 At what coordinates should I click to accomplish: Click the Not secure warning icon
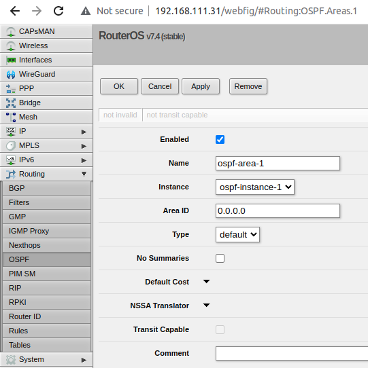coord(86,11)
